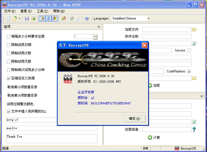Click the 企业开发版 text
Image resolution: width=207 pixels, height=152 pixels.
tap(86, 92)
